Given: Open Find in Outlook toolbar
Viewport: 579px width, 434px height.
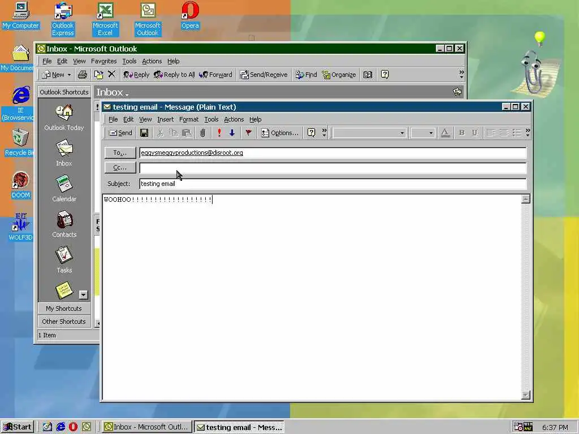Looking at the screenshot, I should [306, 75].
